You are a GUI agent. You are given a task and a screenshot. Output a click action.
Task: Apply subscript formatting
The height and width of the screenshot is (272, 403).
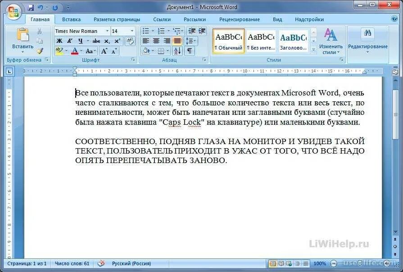point(107,41)
